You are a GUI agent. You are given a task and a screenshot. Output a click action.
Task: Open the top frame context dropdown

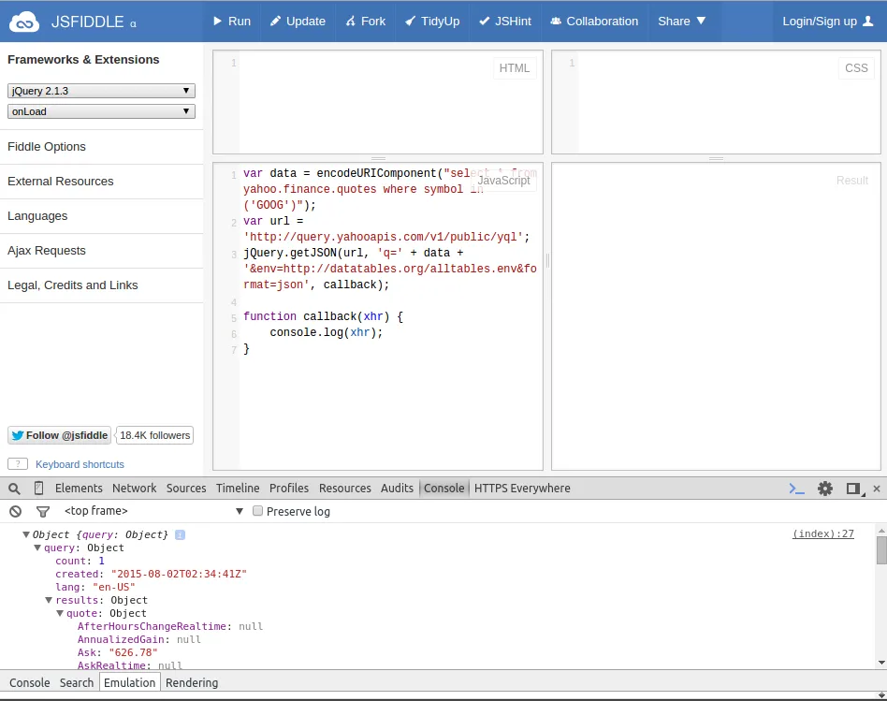coord(153,511)
